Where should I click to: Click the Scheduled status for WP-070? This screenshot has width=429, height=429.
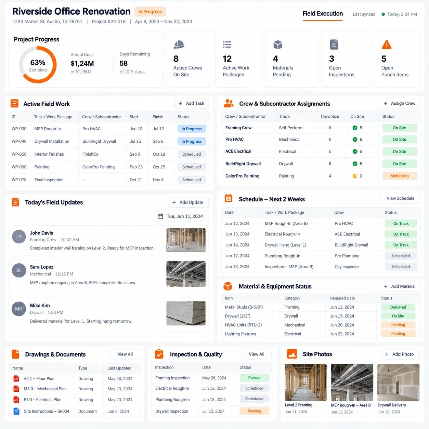(x=192, y=180)
